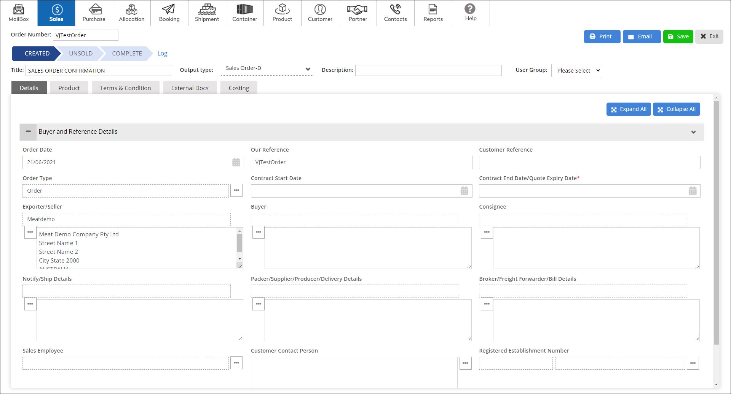This screenshot has width=731, height=394.
Task: Click the Buyer address text area
Action: point(368,248)
